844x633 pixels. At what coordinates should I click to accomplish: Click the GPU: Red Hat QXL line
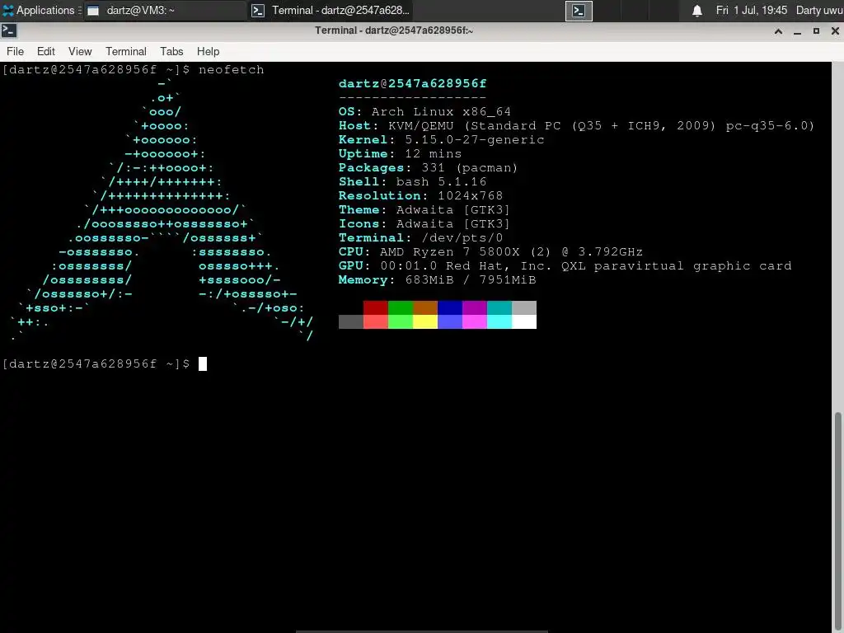pos(565,265)
